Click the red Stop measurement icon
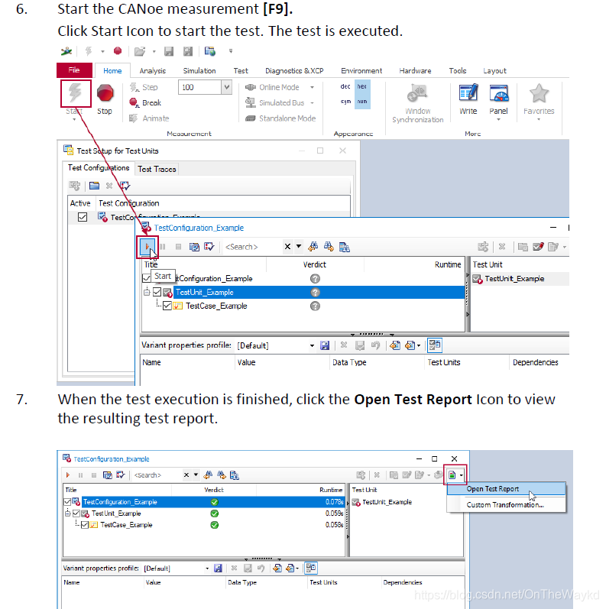 (x=105, y=93)
